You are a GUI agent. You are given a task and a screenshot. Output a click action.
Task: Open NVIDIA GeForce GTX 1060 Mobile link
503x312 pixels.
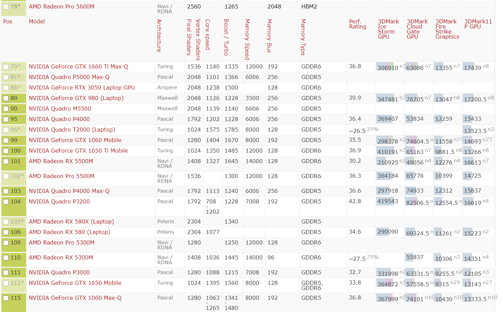point(75,140)
